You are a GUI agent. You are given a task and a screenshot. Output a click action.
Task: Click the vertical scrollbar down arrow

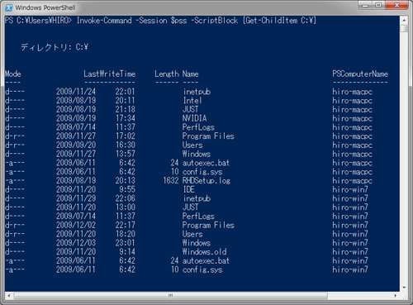point(404,288)
